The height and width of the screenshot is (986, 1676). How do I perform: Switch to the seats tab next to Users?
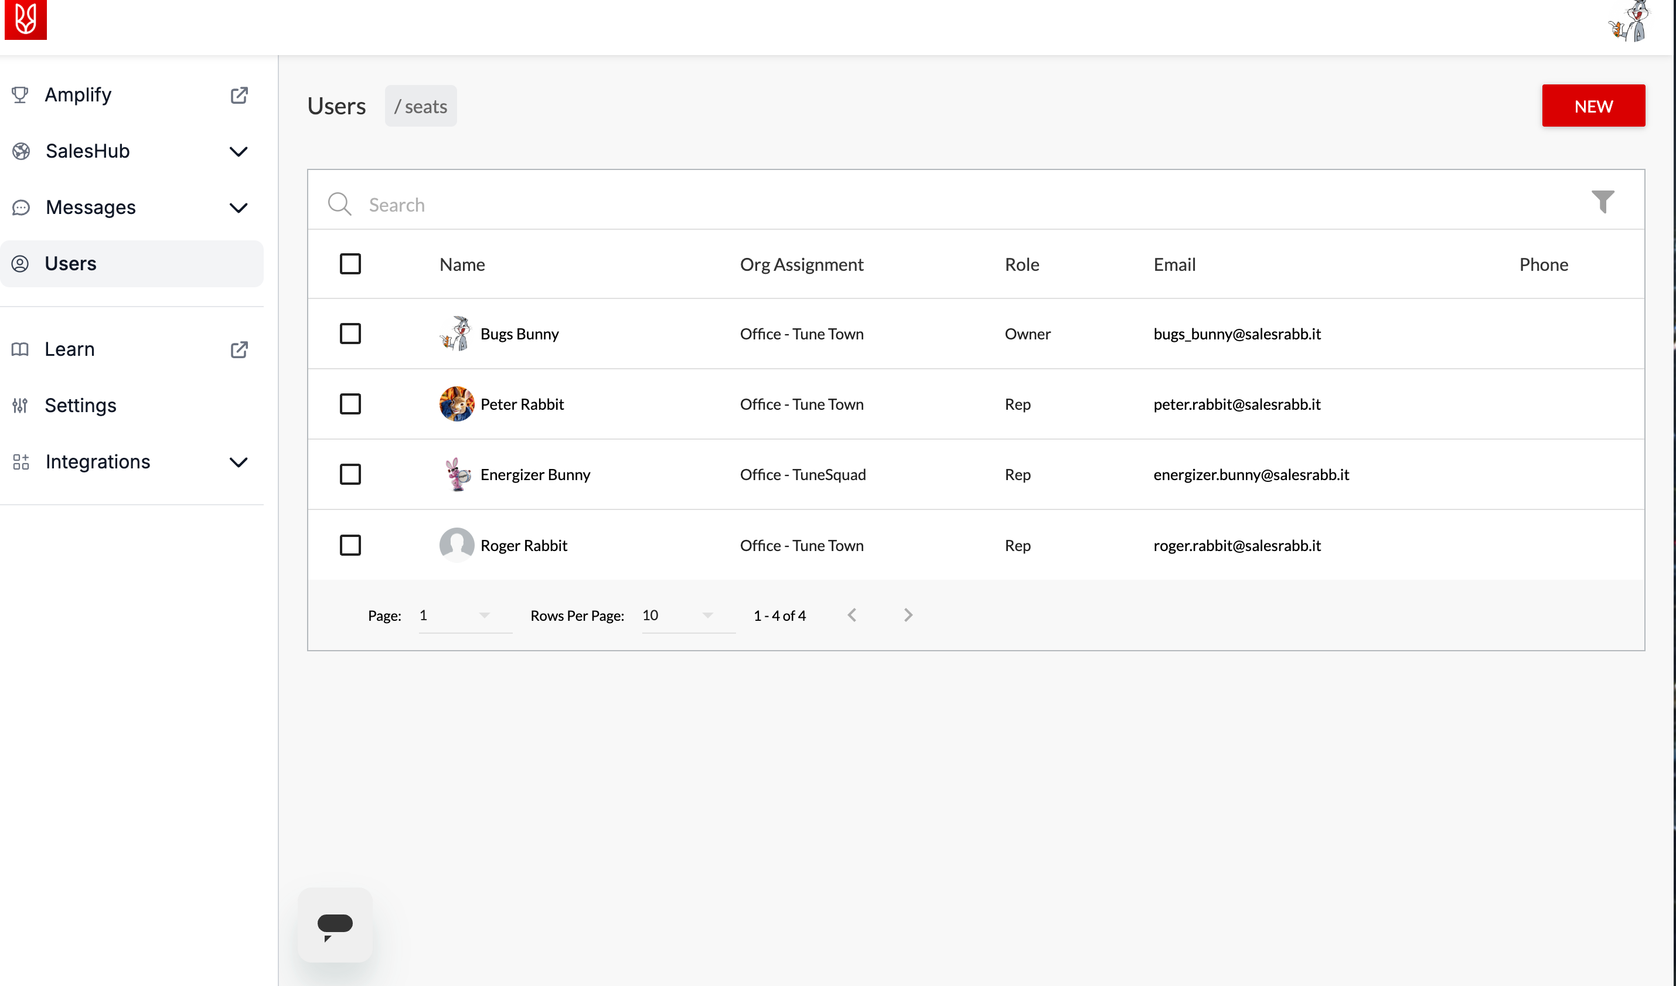tap(420, 106)
